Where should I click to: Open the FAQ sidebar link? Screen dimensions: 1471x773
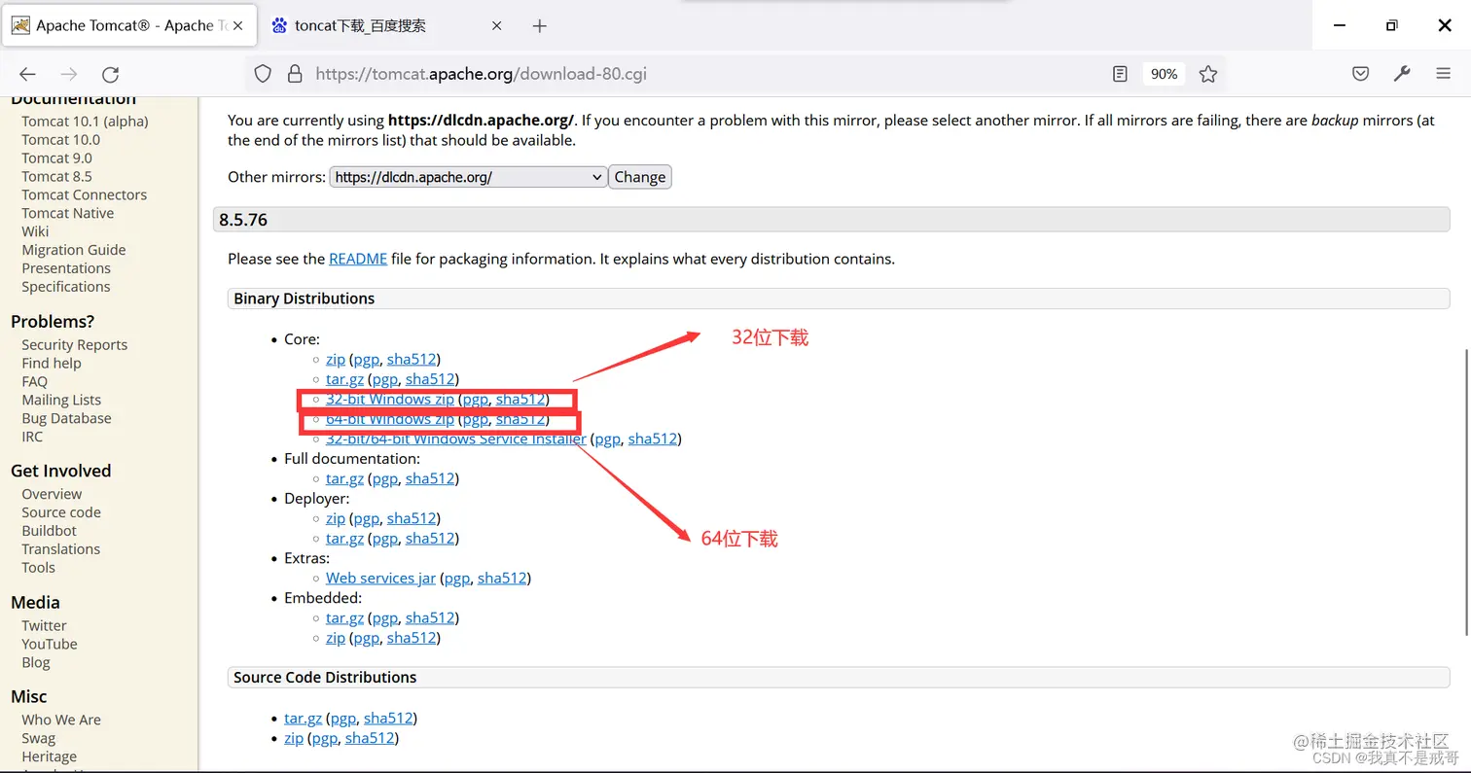coord(34,382)
